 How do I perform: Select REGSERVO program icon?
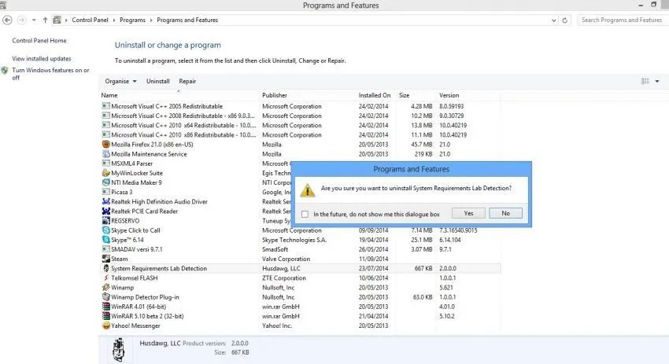105,220
